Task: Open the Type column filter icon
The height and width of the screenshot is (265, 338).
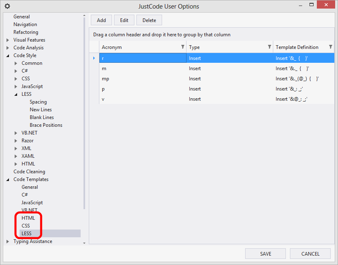Action: [x=269, y=47]
